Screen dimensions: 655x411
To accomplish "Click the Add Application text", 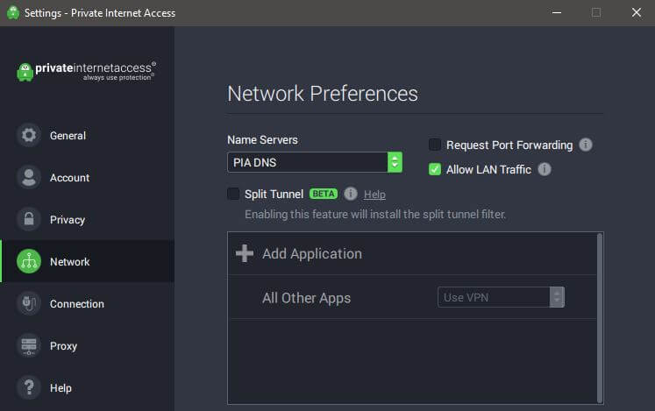I will coord(312,253).
